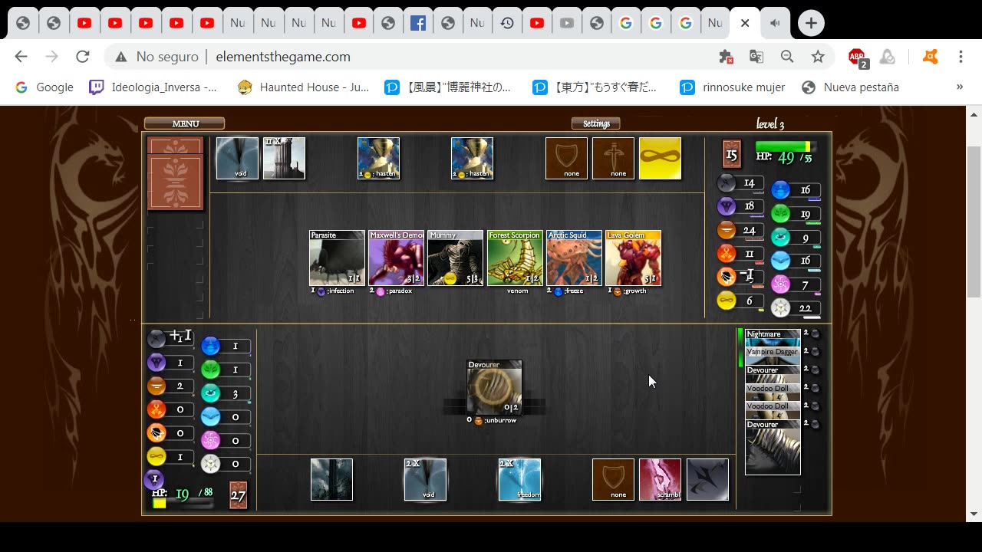The width and height of the screenshot is (982, 552).
Task: Click your HP value 19
Action: [182, 494]
